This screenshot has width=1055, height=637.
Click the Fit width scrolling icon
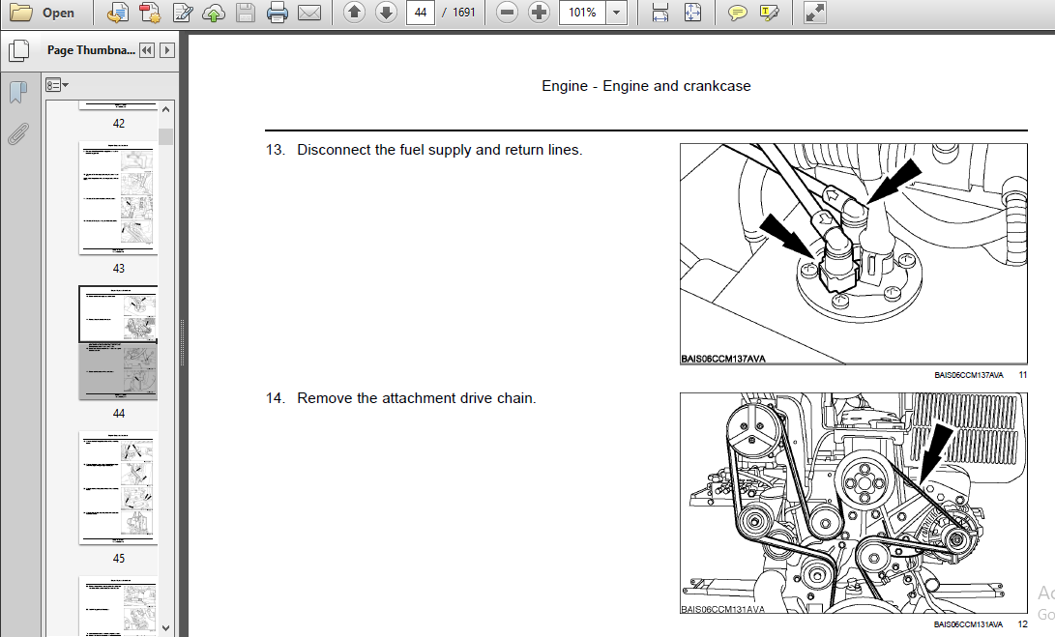coord(660,13)
